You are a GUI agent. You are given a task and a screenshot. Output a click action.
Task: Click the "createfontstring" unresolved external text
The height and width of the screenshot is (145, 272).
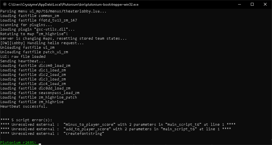click(84, 134)
